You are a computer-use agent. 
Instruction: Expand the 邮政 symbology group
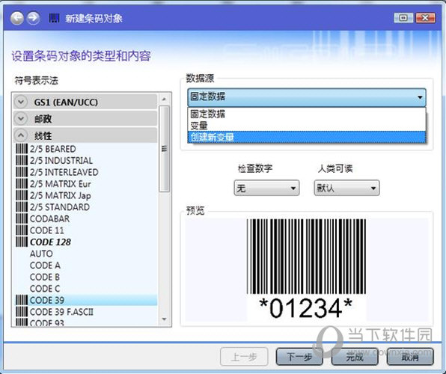point(21,118)
